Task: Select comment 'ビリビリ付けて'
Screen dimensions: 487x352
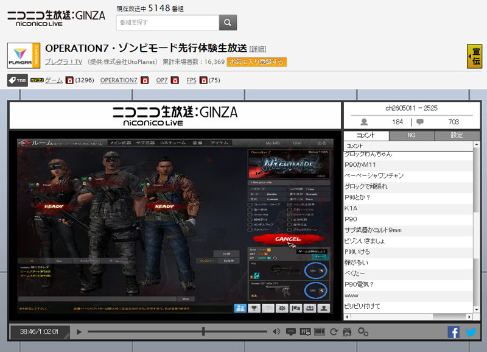Action: pos(408,306)
